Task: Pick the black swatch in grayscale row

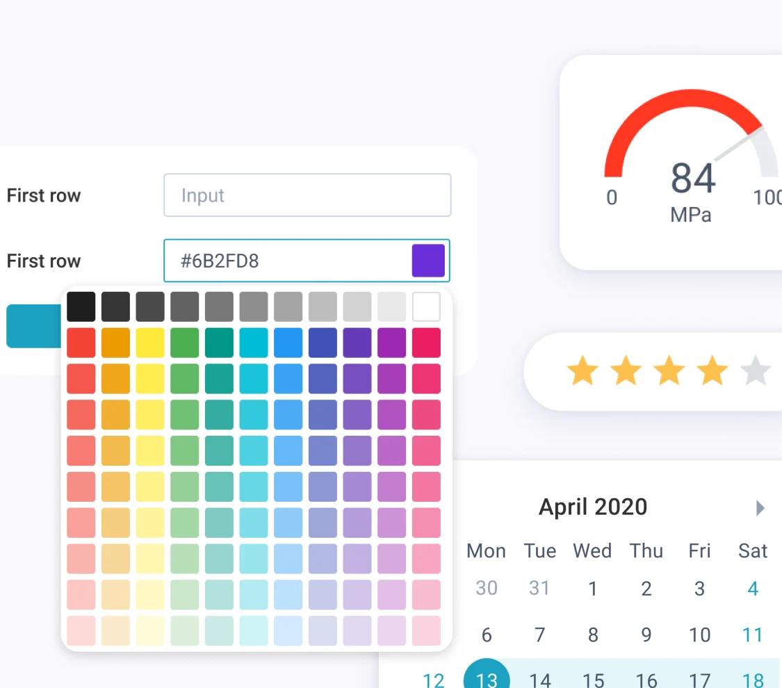Action: coord(81,306)
